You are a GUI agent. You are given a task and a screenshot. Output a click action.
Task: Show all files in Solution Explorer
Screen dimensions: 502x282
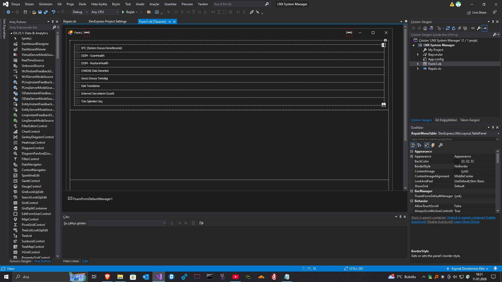coord(465,28)
